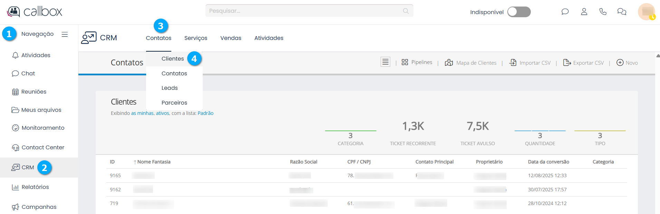Open Pipelines view
This screenshot has width=660, height=214.
coord(417,62)
